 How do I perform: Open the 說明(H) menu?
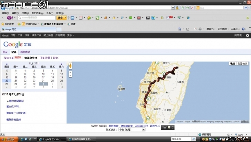(x=60, y=13)
